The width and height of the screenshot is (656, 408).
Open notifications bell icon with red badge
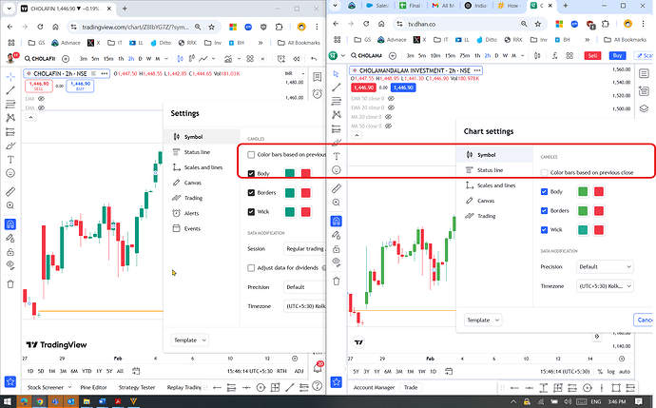click(x=318, y=367)
